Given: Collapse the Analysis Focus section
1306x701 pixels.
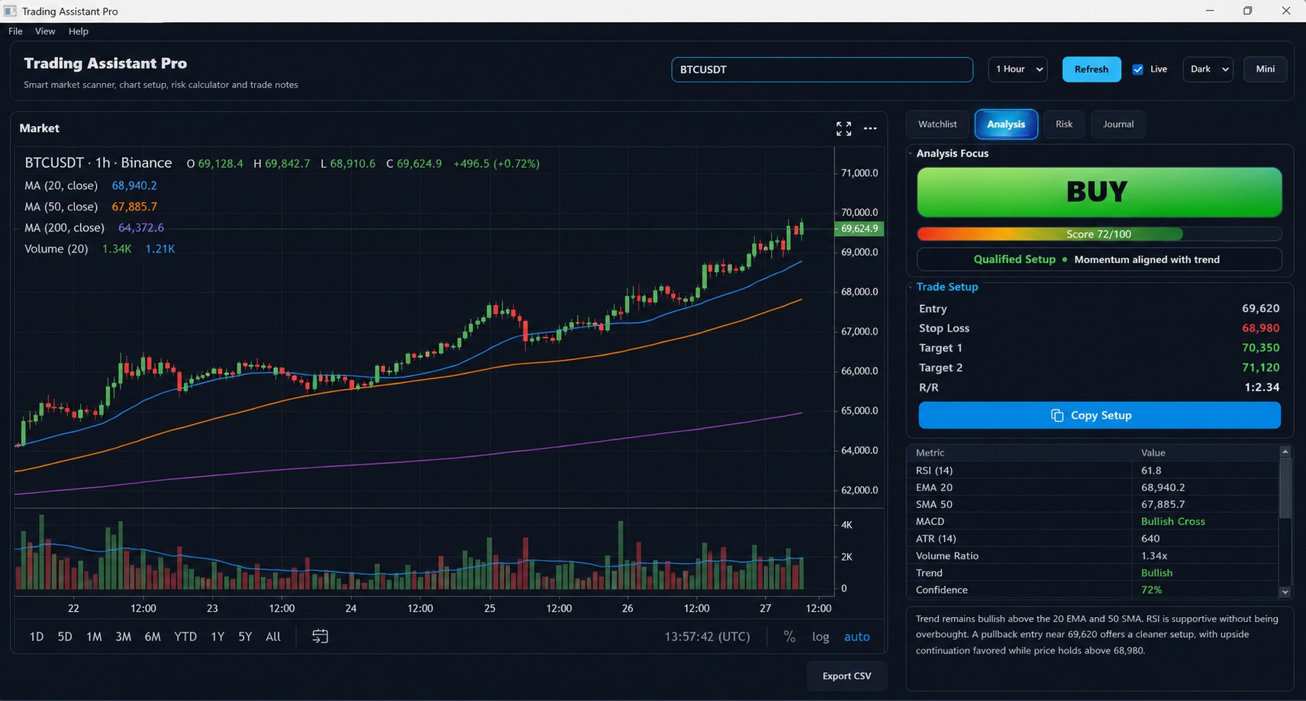Looking at the screenshot, I should (911, 153).
